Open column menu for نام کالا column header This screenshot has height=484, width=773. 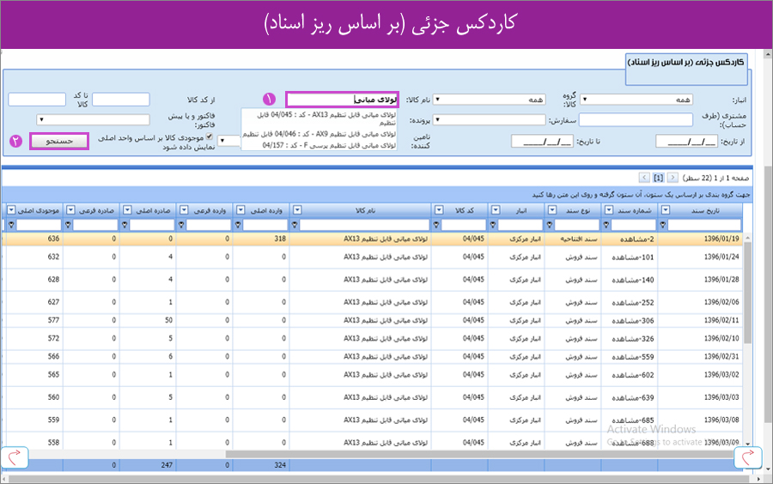[297, 210]
